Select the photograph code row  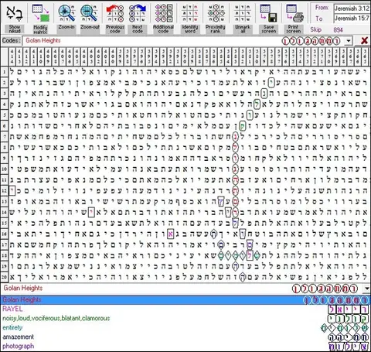click(x=185, y=346)
